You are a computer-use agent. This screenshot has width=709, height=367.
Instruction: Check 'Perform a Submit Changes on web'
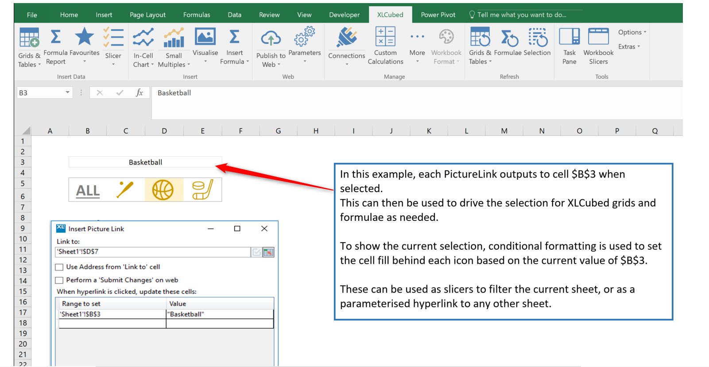point(59,281)
